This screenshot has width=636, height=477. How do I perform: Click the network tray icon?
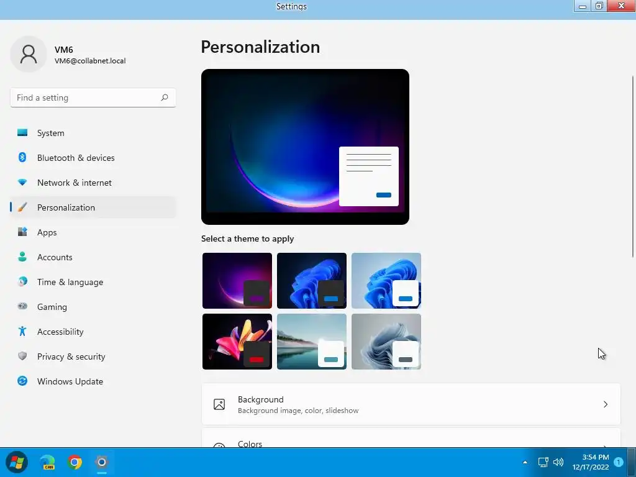[x=543, y=462]
